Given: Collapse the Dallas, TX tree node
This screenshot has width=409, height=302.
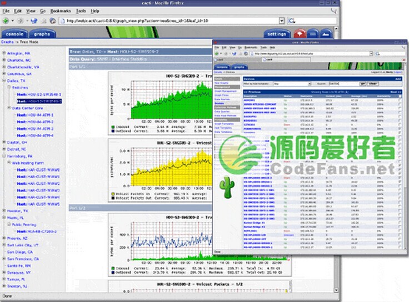Looking at the screenshot, I should tap(4, 80).
